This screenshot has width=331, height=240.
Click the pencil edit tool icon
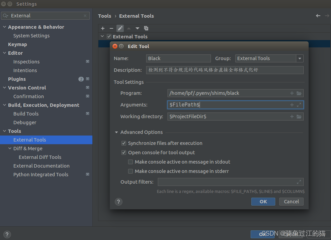(120, 28)
